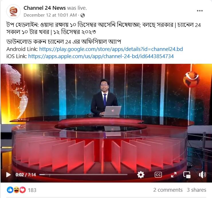The height and width of the screenshot is (198, 212).
Task: Open the December 12 timestamp link
Action: click(x=50, y=15)
